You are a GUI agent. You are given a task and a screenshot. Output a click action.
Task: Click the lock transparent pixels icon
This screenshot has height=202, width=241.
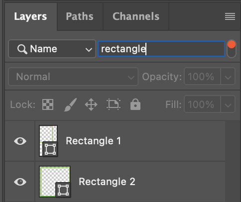[48, 104]
